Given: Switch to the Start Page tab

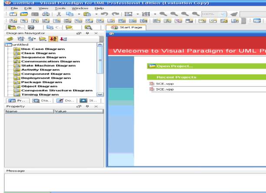Looking at the screenshot, I should click(x=125, y=27).
